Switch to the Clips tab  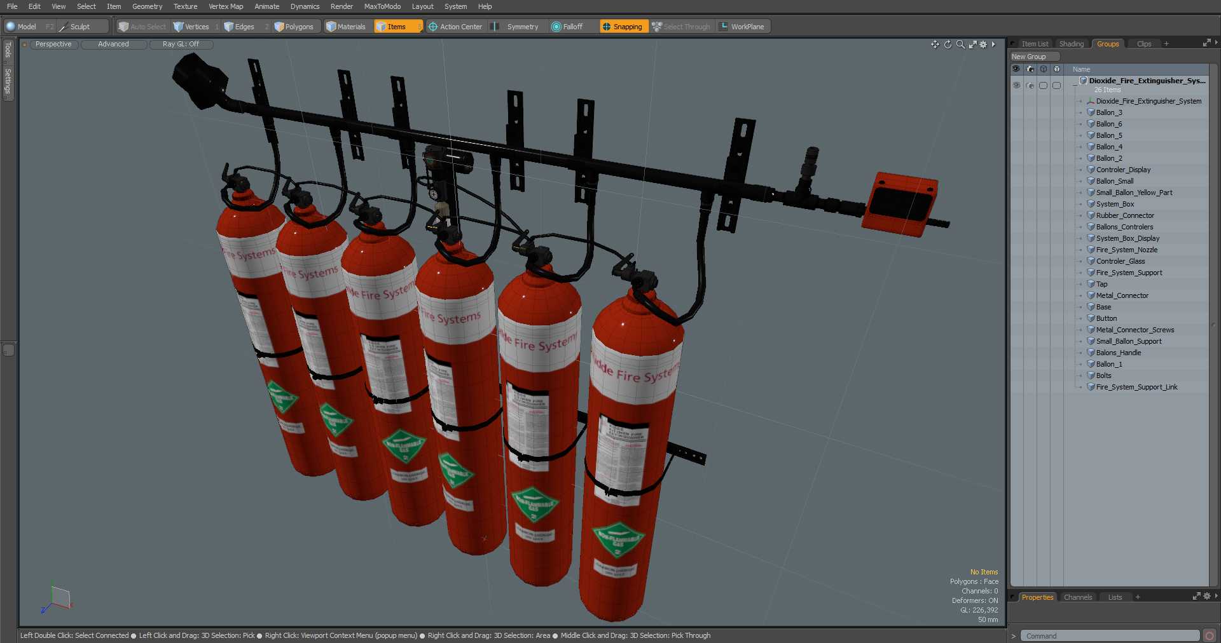[x=1144, y=44]
